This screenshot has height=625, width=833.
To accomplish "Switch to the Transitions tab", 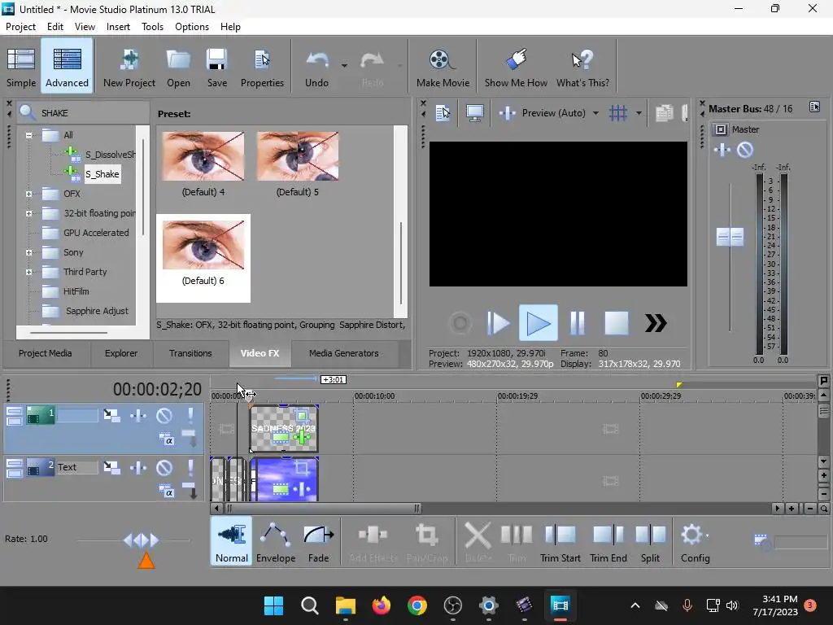I will 190,353.
